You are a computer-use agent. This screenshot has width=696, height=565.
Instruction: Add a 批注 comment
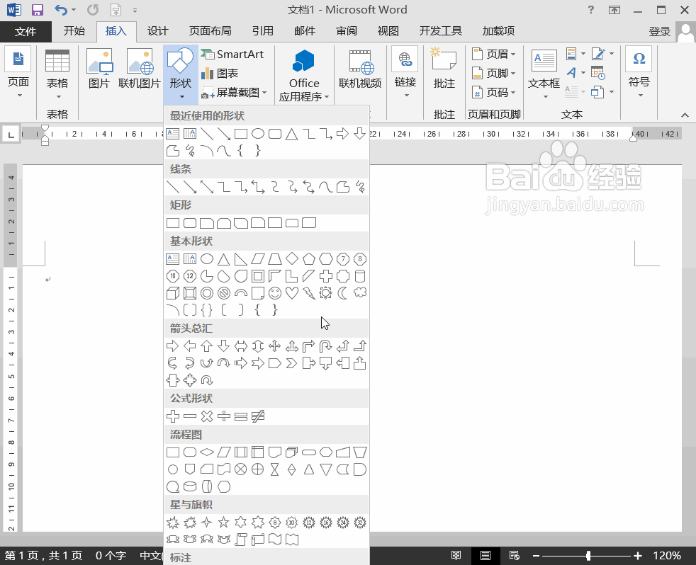click(444, 69)
